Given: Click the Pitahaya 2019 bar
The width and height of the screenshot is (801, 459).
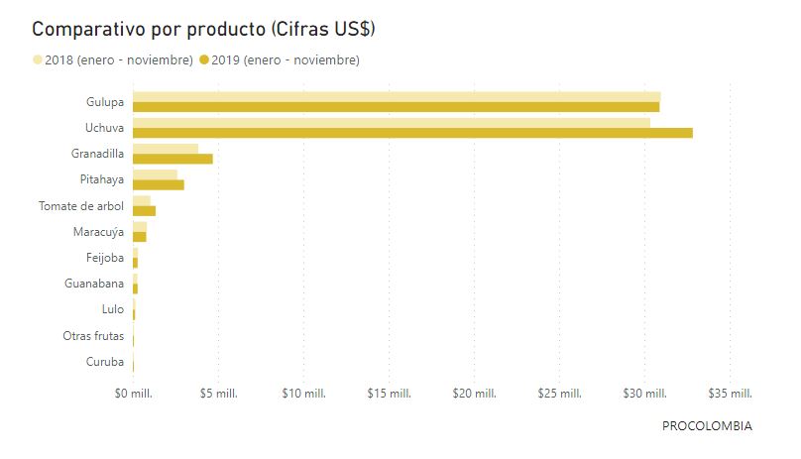Looking at the screenshot, I should pos(159,184).
